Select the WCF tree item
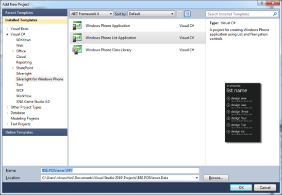Image resolution: width=282 pixels, height=195 pixels. [x=20, y=90]
